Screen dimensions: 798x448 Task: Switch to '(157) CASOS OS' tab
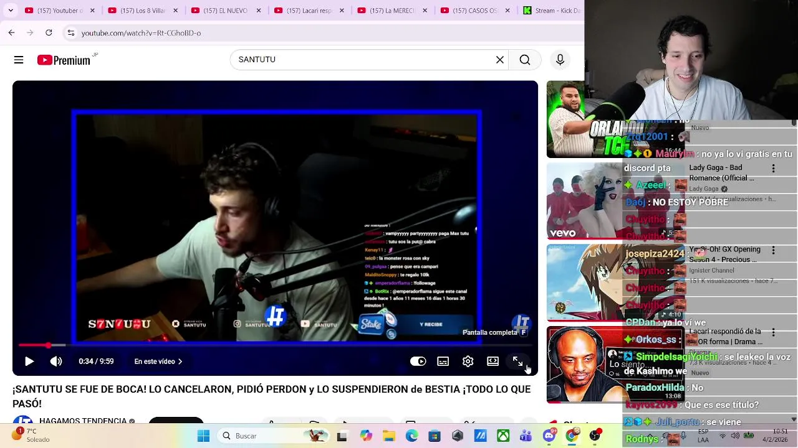coord(471,11)
